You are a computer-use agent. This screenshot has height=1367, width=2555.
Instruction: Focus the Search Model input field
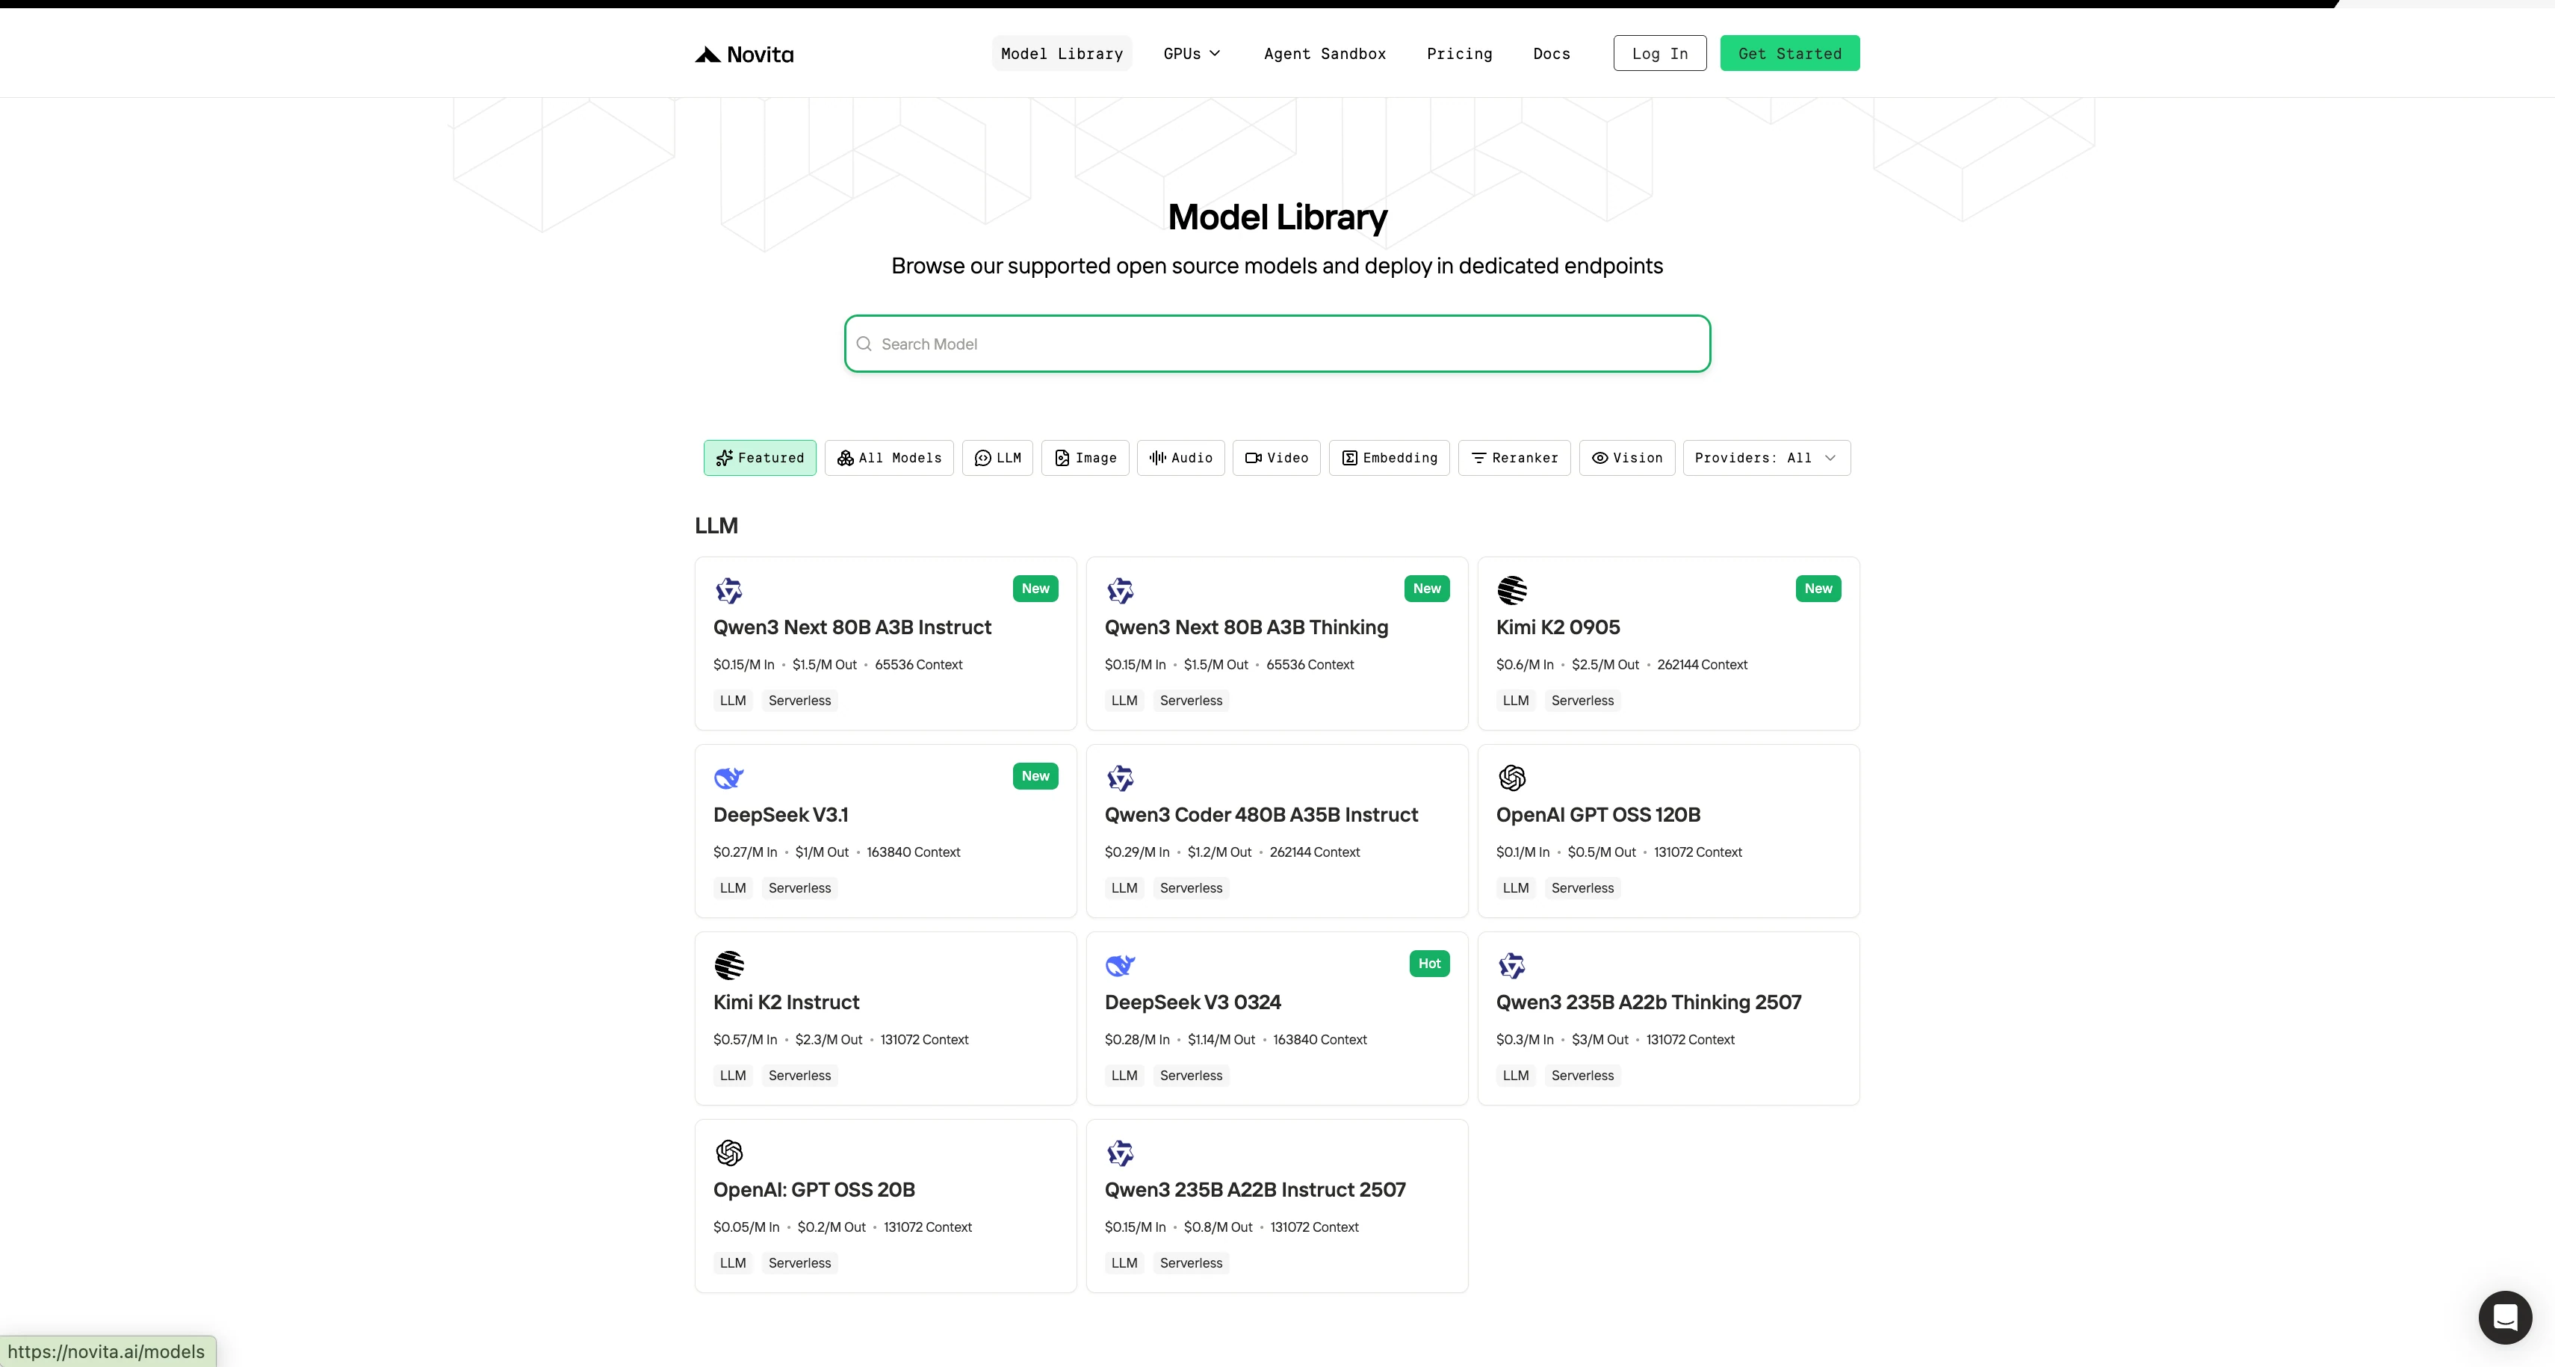pyautogui.click(x=1277, y=344)
